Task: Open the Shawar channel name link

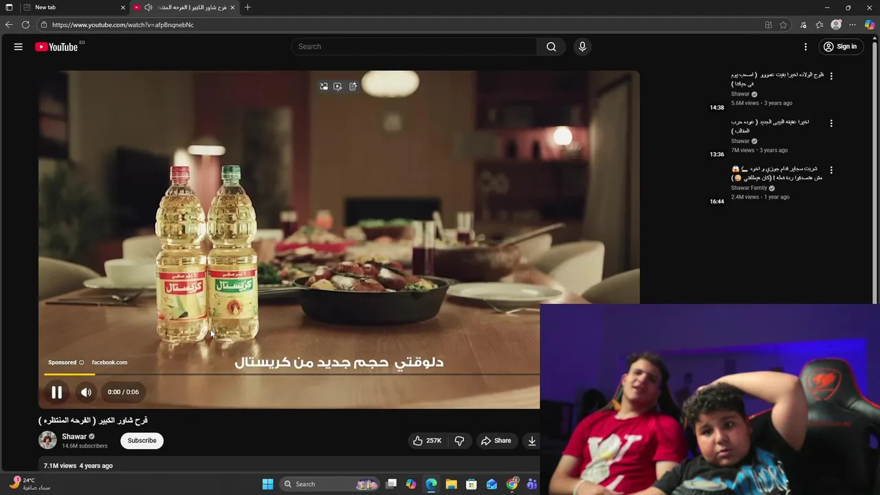Action: (74, 437)
